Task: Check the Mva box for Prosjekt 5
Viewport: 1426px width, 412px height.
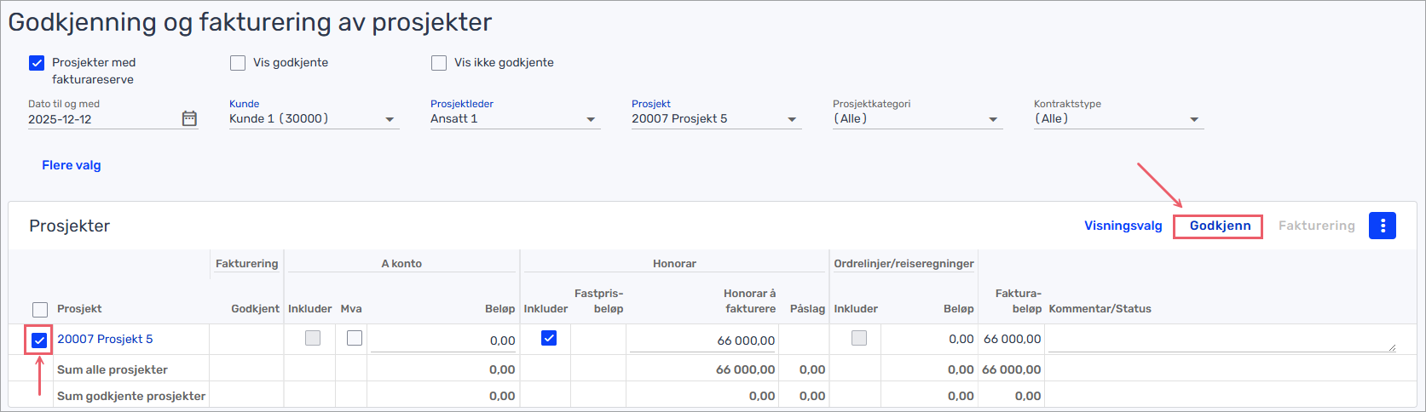Action: point(355,339)
